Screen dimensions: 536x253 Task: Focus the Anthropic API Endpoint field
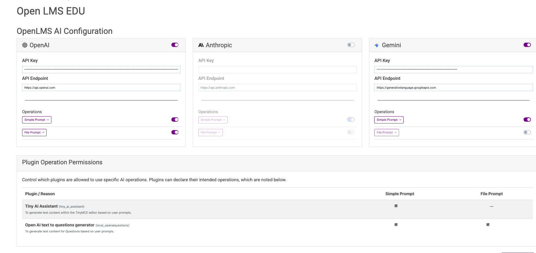[278, 87]
